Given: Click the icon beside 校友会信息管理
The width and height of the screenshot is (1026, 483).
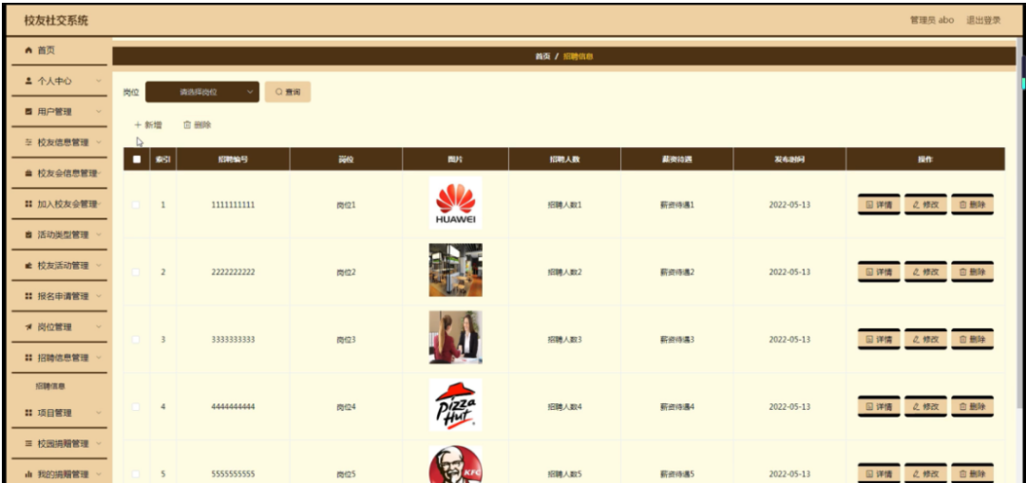Looking at the screenshot, I should point(28,174).
